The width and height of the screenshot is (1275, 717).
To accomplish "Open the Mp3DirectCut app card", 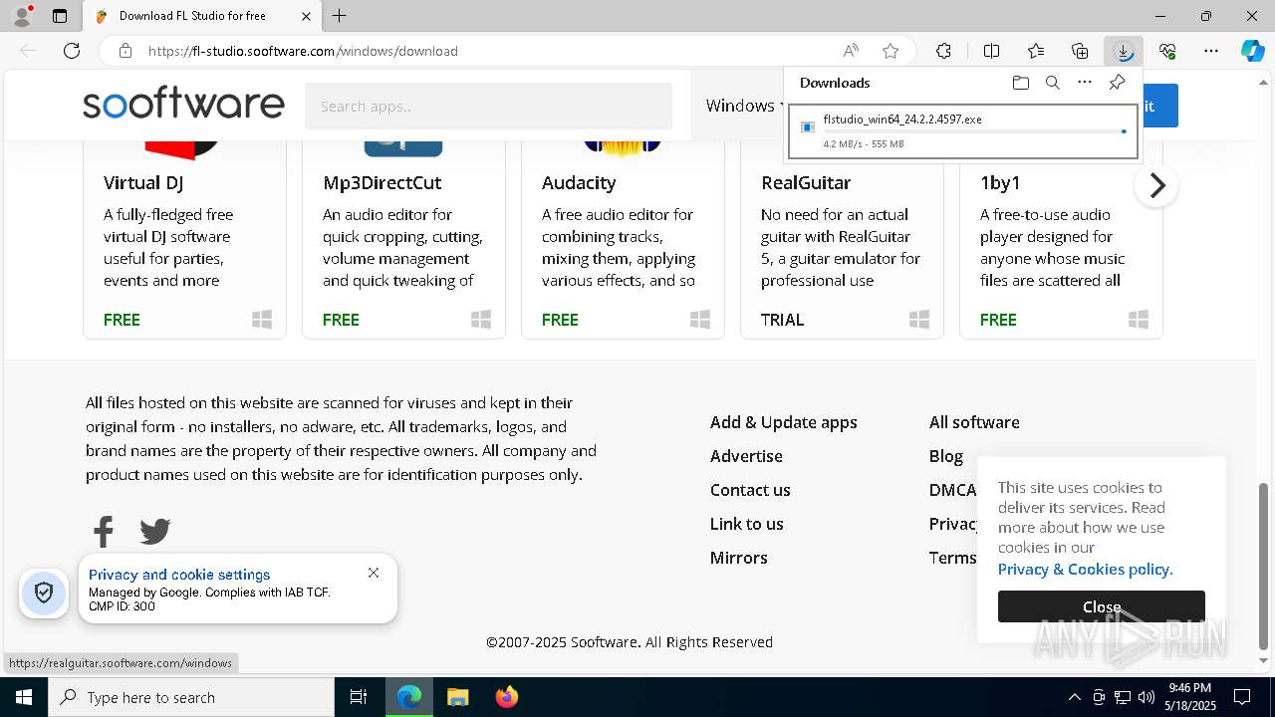I will [x=403, y=239].
